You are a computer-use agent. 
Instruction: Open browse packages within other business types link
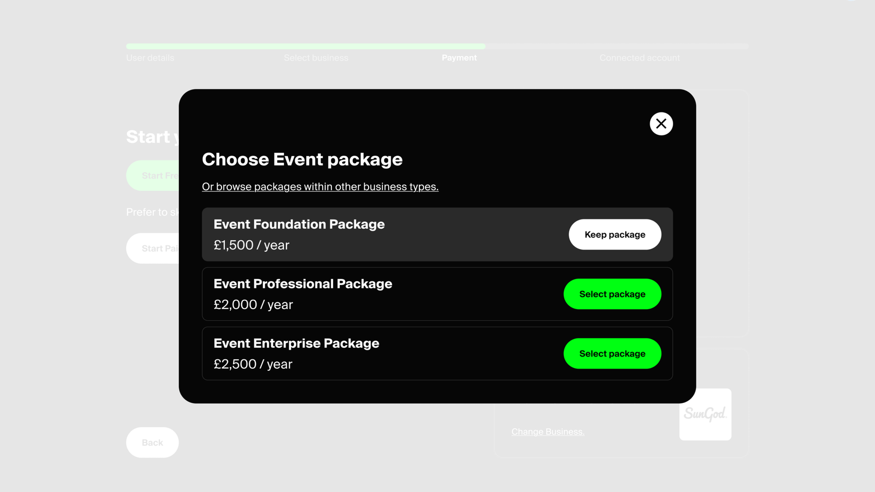point(320,187)
